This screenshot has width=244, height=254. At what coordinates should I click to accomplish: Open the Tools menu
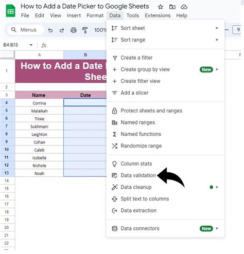(133, 15)
